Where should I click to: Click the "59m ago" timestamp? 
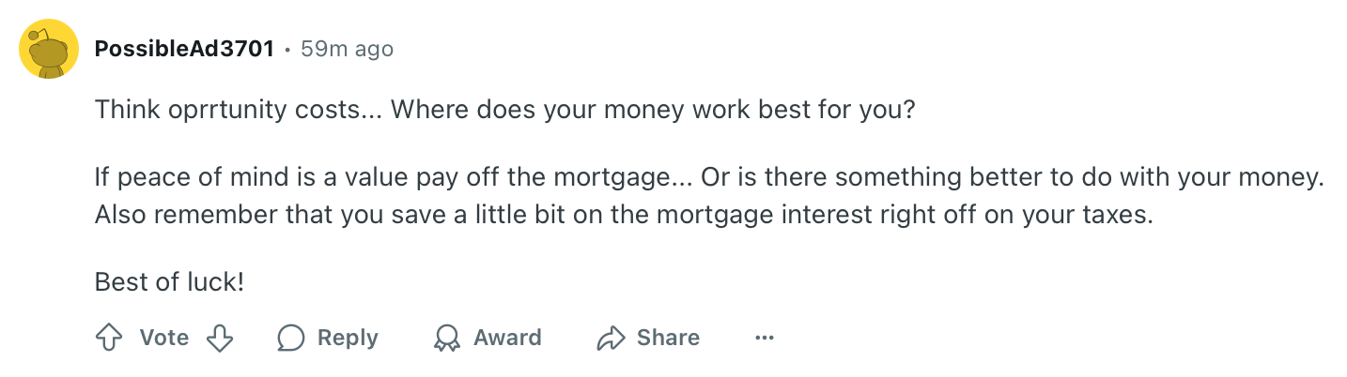click(347, 49)
